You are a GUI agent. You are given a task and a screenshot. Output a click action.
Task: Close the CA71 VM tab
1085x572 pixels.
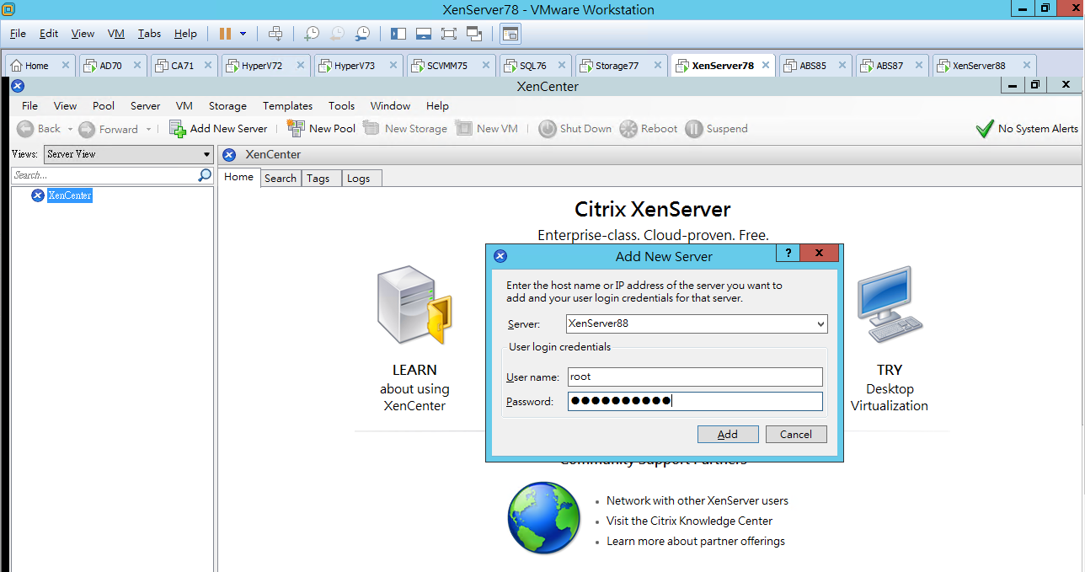coord(209,65)
